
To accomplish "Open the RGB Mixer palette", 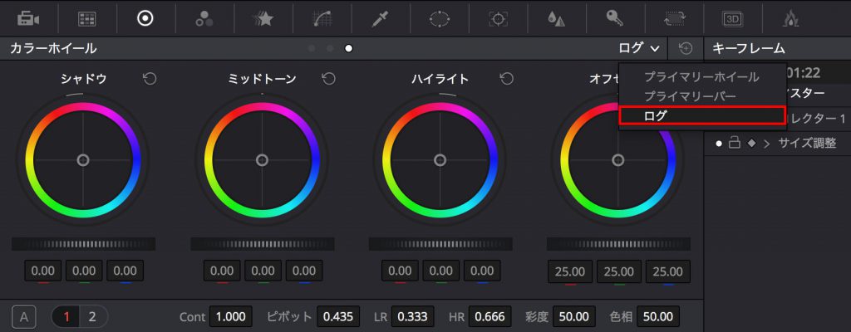I will pos(204,19).
